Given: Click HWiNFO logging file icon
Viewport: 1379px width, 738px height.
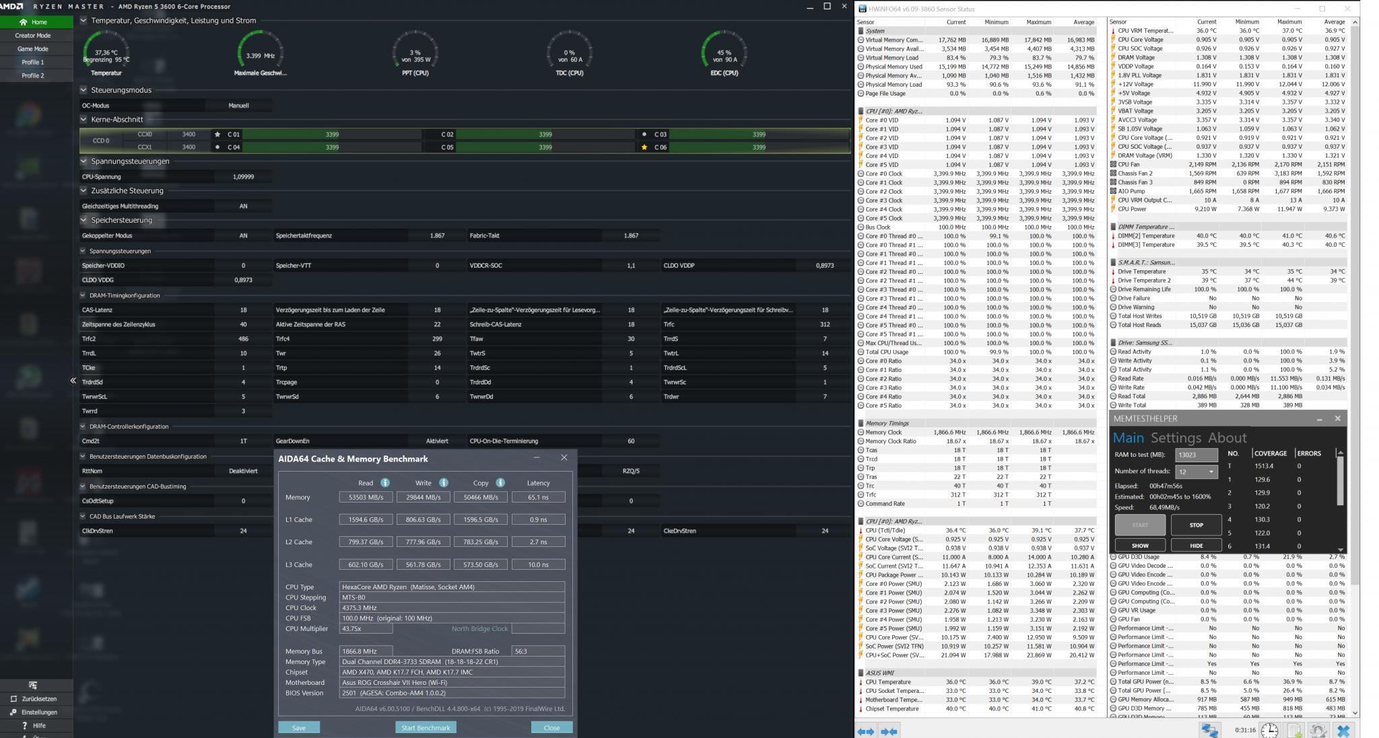Looking at the screenshot, I should click(1294, 731).
